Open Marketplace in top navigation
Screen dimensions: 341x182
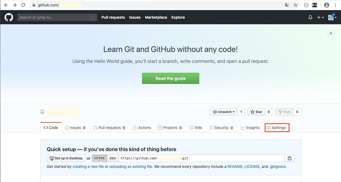[x=156, y=17]
